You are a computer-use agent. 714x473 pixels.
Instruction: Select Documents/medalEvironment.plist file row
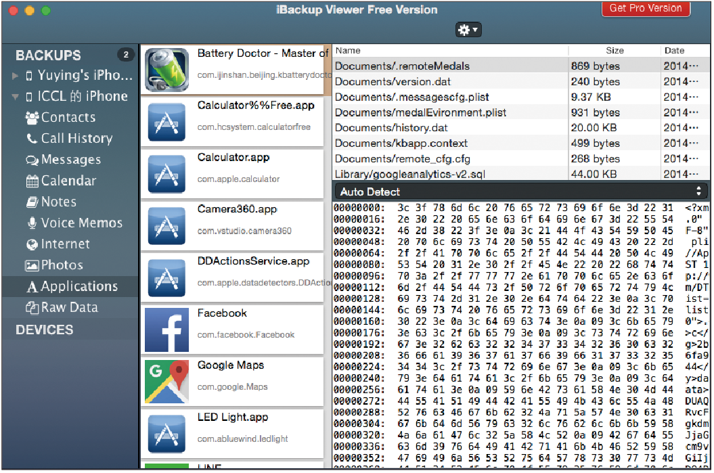click(x=521, y=112)
